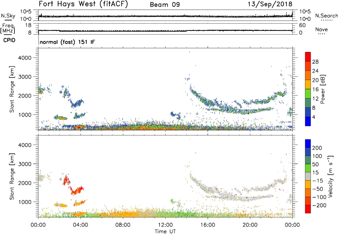The image size is (338, 234).
Task: Click the "Slant Range [km]" label of power panel
Action: point(12,89)
